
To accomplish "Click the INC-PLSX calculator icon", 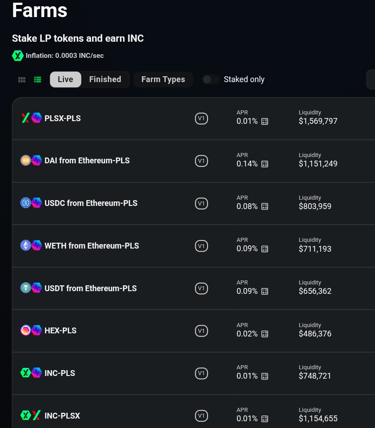I will (265, 419).
